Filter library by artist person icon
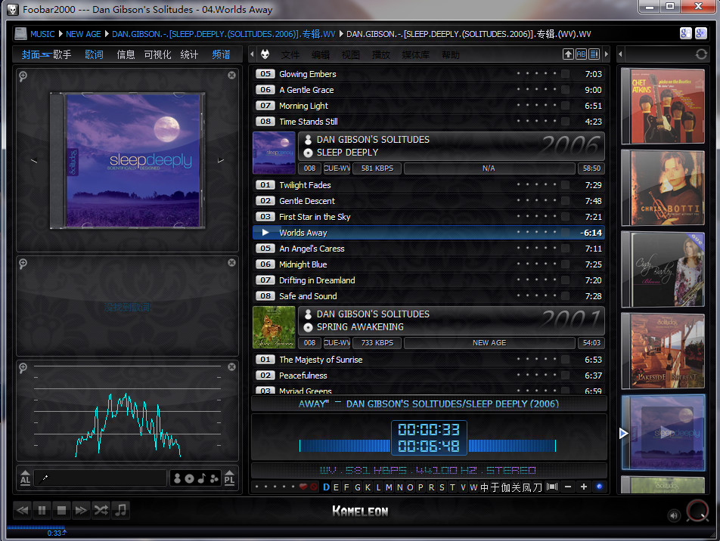Image resolution: width=720 pixels, height=541 pixels. [177, 478]
